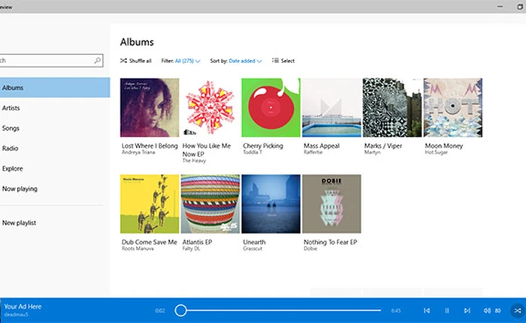
Task: Click the Shuffle all icon
Action: point(123,61)
